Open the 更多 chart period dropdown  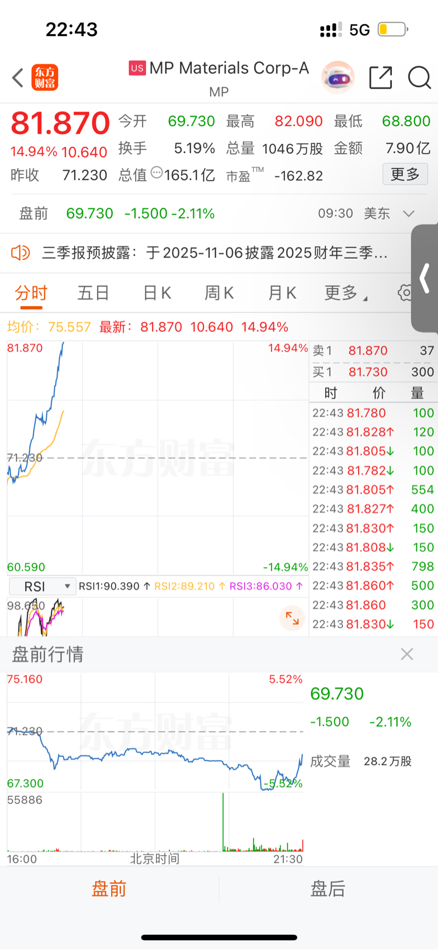point(346,293)
